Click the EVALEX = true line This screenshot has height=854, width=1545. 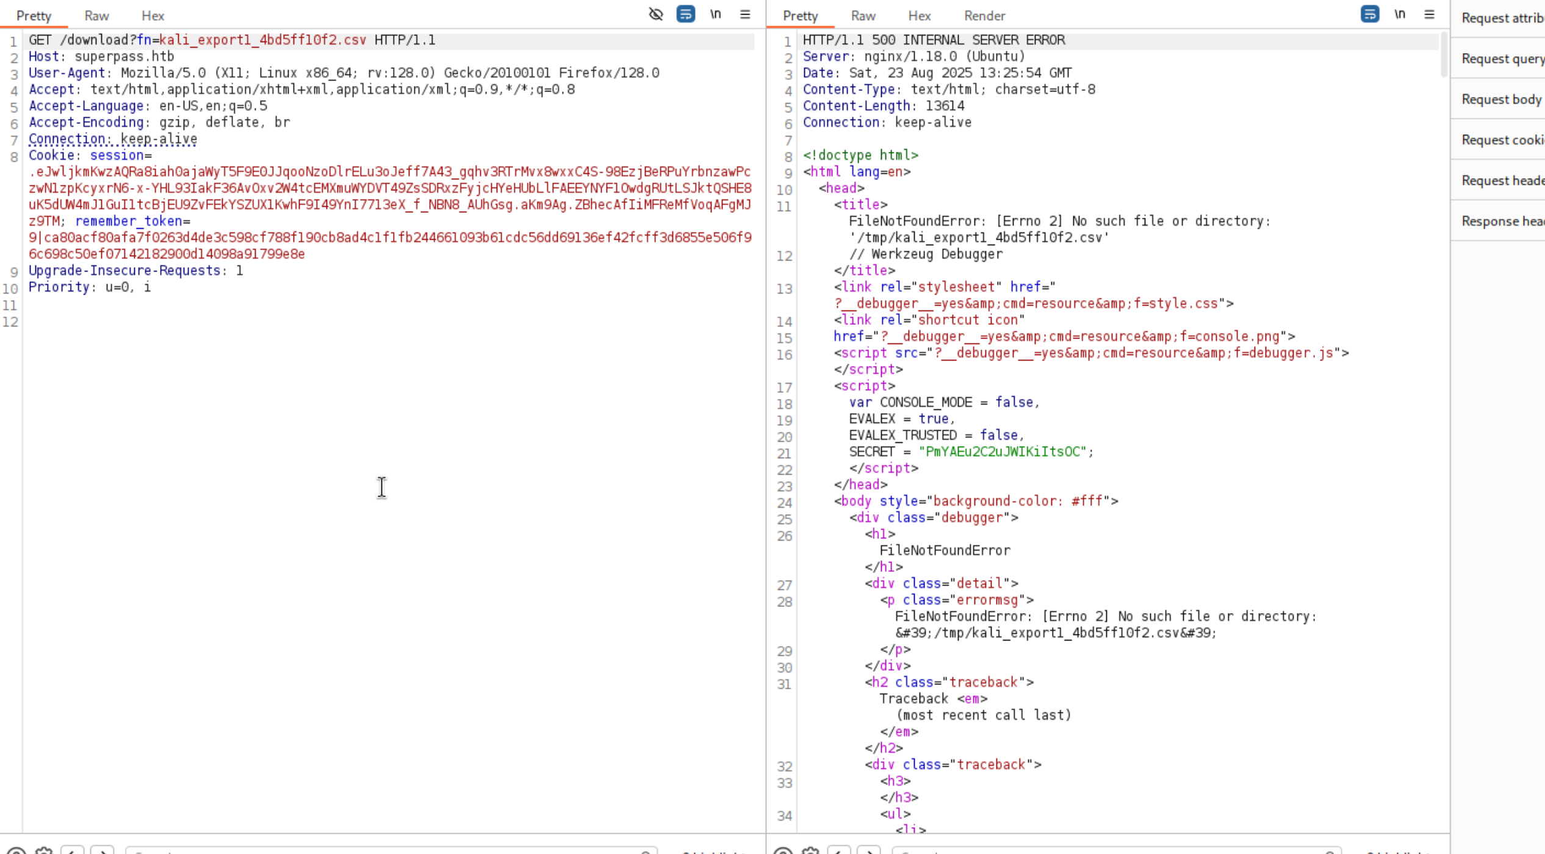point(901,419)
